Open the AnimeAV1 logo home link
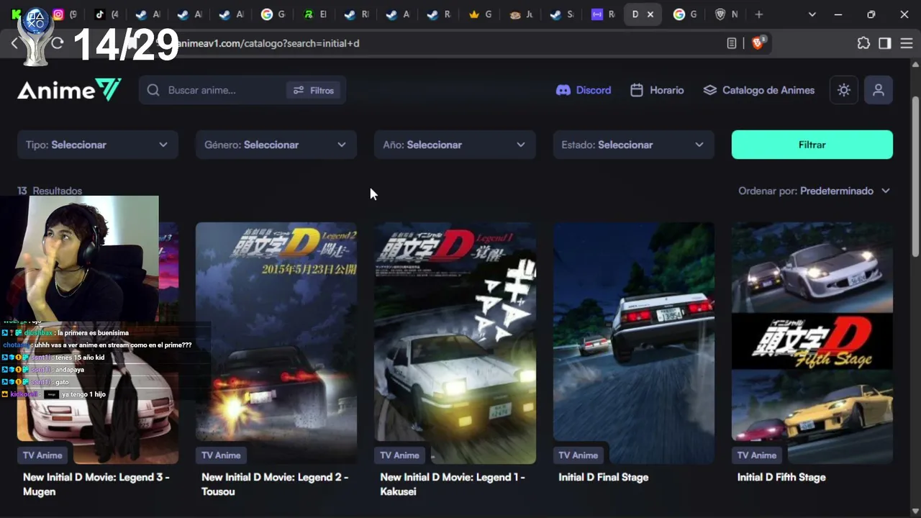The width and height of the screenshot is (921, 518). 69,90
